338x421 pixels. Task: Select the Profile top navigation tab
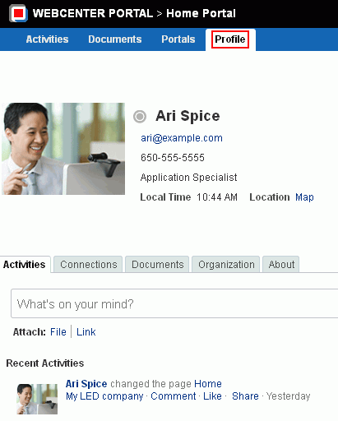point(230,39)
